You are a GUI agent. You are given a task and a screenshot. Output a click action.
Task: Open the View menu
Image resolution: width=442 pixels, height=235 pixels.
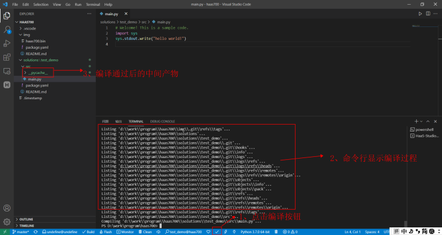pyautogui.click(x=57, y=4)
